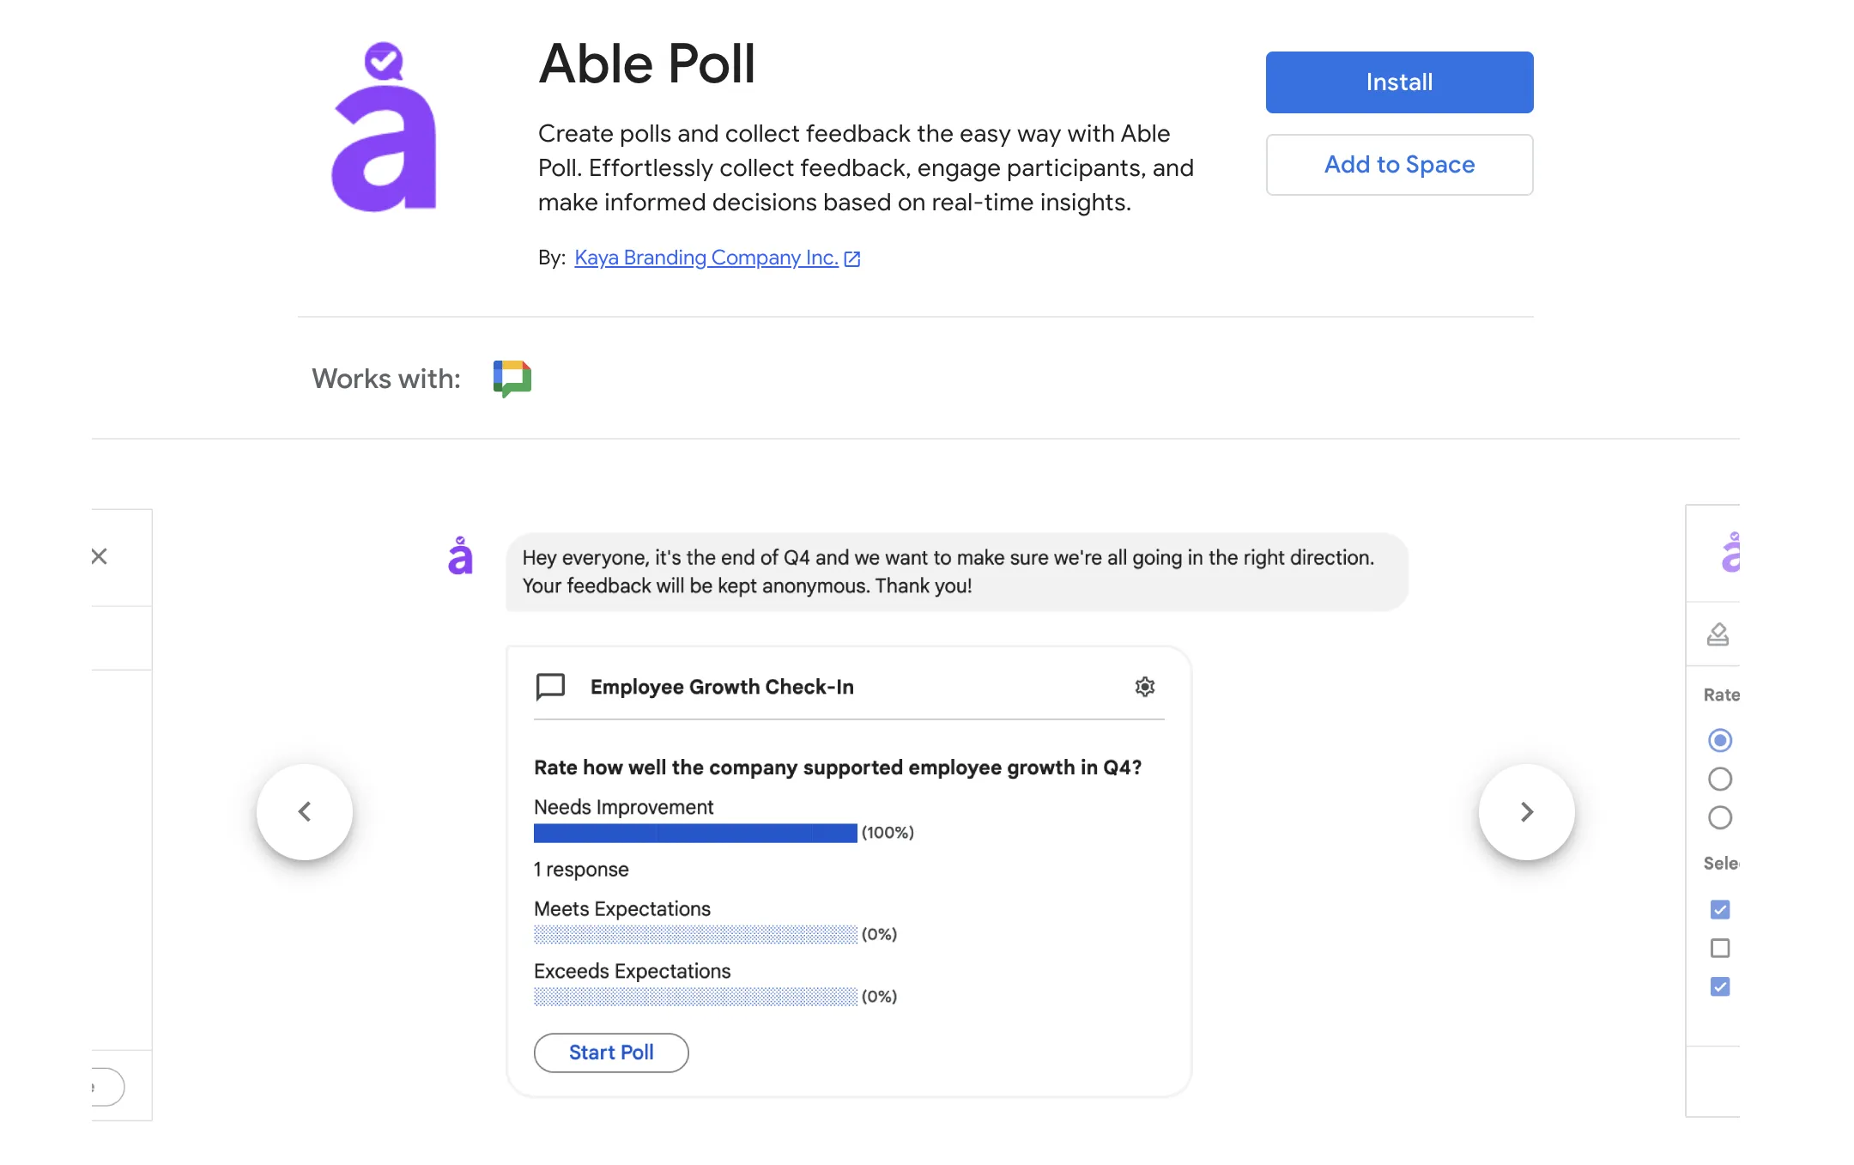1854x1165 pixels.
Task: Click Start Poll button on survey card
Action: click(610, 1051)
